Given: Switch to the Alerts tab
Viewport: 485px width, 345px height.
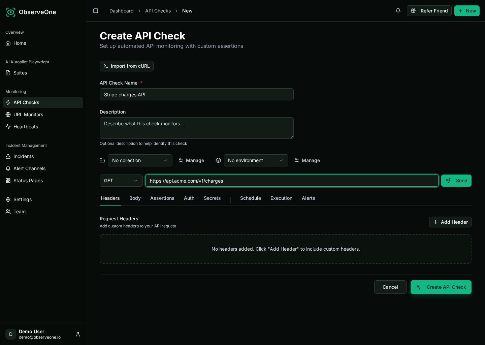Looking at the screenshot, I should tap(309, 198).
